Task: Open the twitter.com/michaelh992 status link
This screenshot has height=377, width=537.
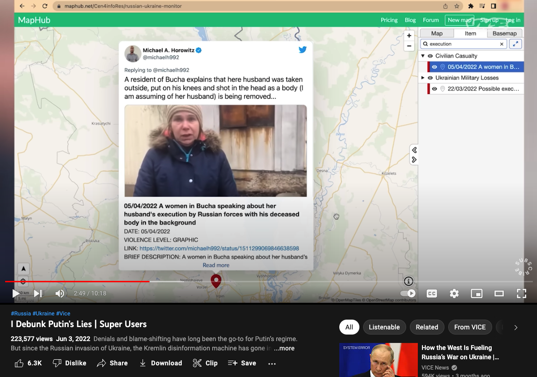Action: coord(219,249)
